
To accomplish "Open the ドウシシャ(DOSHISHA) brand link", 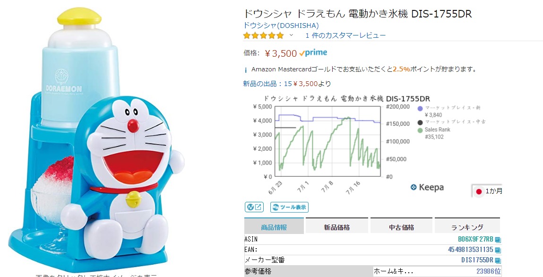I will click(281, 26).
